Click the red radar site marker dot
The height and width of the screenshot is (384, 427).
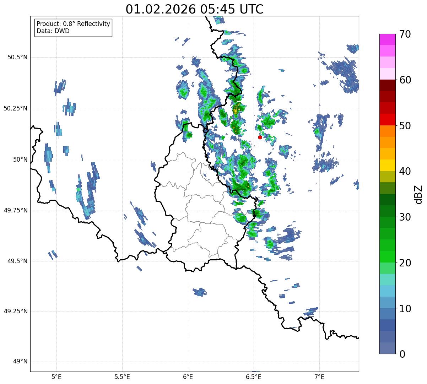point(260,137)
